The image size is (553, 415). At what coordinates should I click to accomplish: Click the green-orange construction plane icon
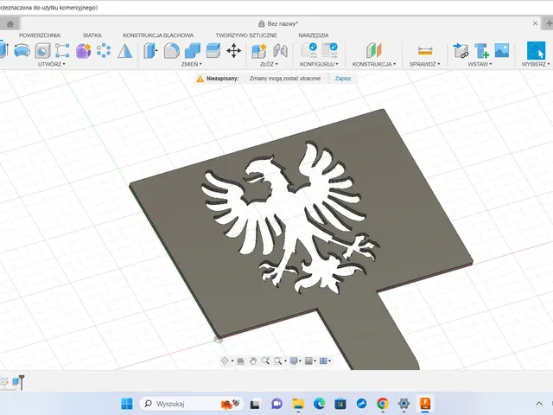[x=374, y=50]
